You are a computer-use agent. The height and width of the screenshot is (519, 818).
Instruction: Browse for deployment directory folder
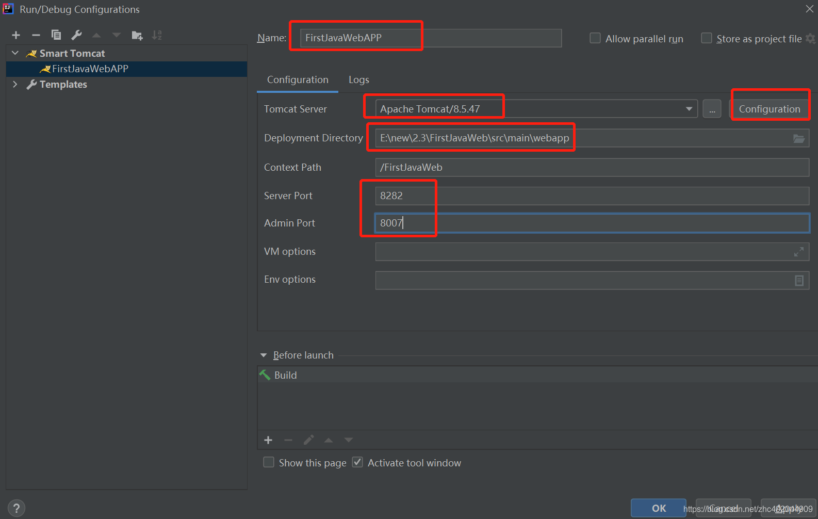click(798, 138)
